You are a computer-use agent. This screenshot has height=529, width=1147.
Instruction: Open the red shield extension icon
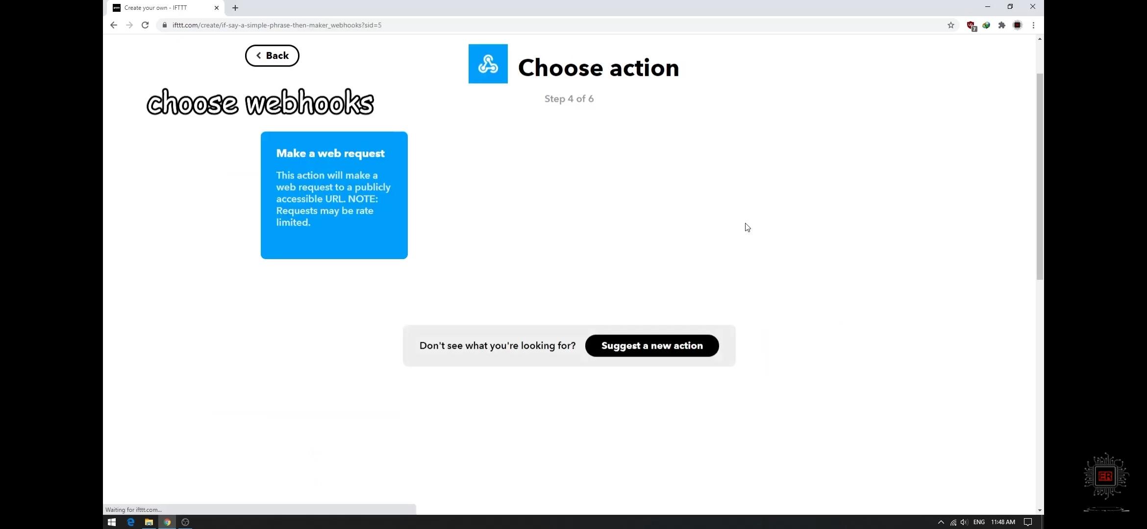(971, 25)
